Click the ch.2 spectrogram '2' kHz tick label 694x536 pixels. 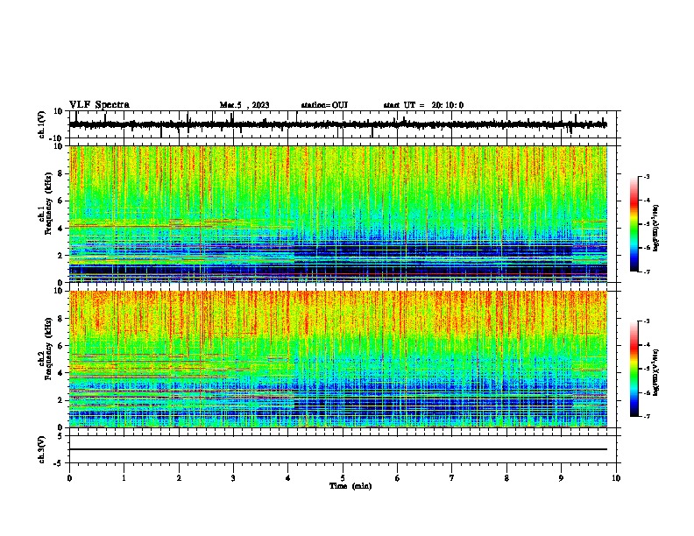(x=60, y=400)
